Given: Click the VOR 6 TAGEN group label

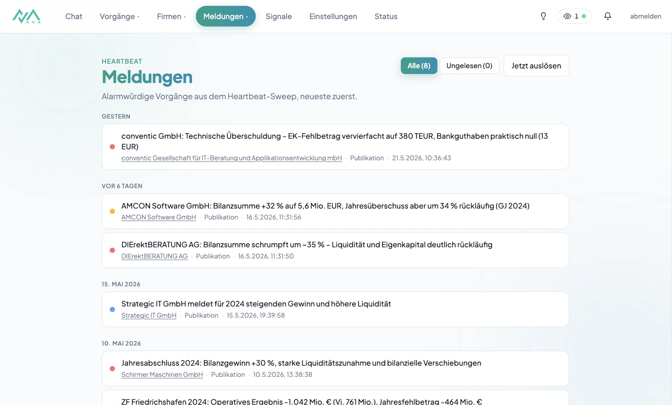Looking at the screenshot, I should (x=122, y=186).
